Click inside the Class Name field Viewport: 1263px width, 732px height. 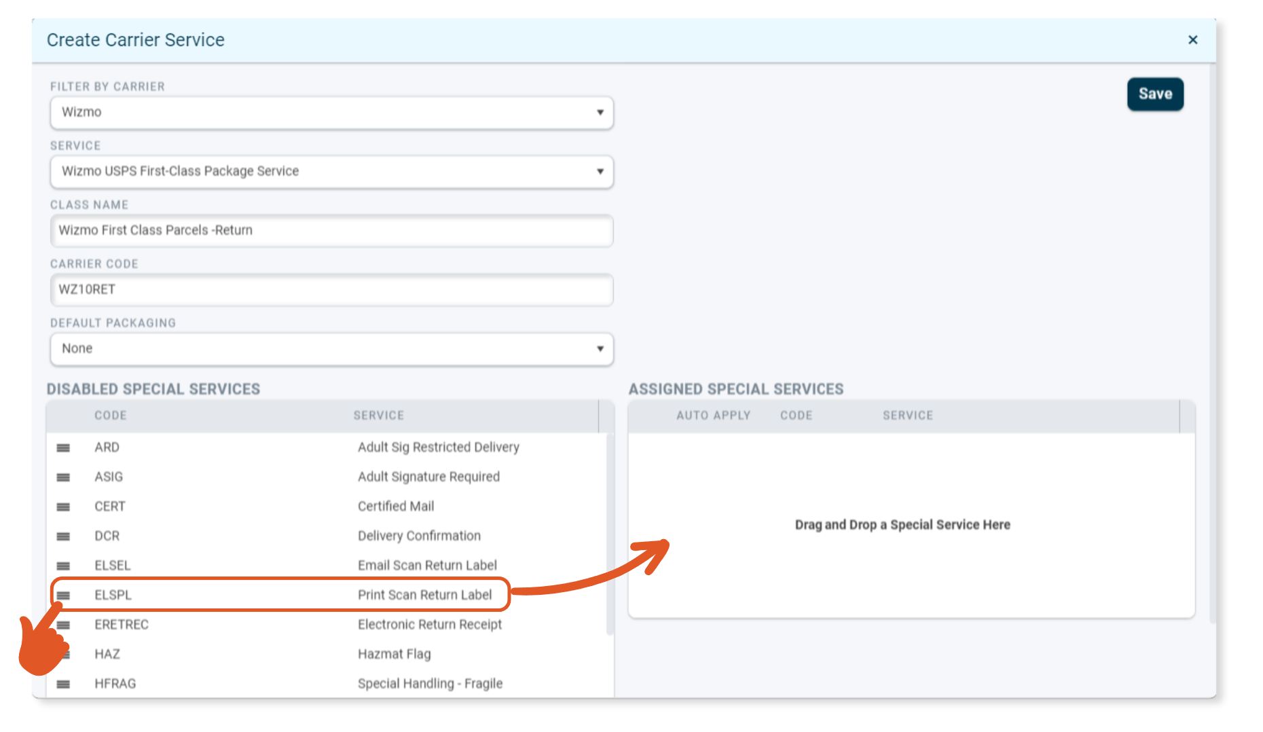331,230
